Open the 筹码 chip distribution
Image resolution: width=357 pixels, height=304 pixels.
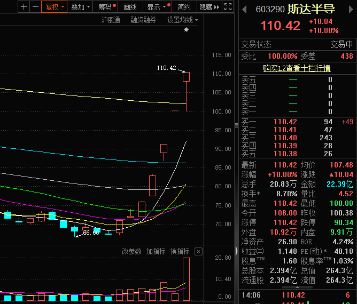pos(106,7)
